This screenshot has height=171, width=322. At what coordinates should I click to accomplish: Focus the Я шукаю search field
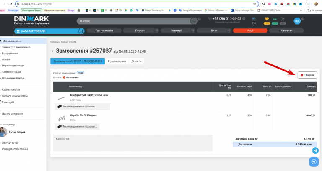coord(135,21)
